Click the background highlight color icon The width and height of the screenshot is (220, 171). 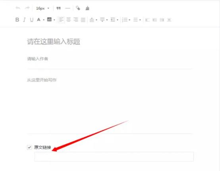49,19
